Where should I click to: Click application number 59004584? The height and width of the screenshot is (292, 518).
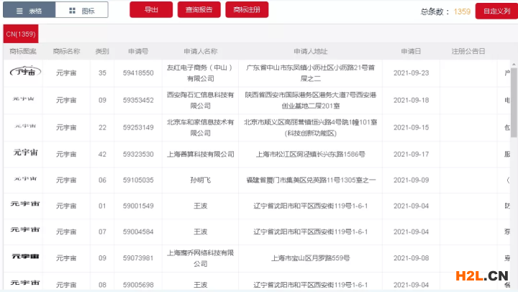[138, 232]
